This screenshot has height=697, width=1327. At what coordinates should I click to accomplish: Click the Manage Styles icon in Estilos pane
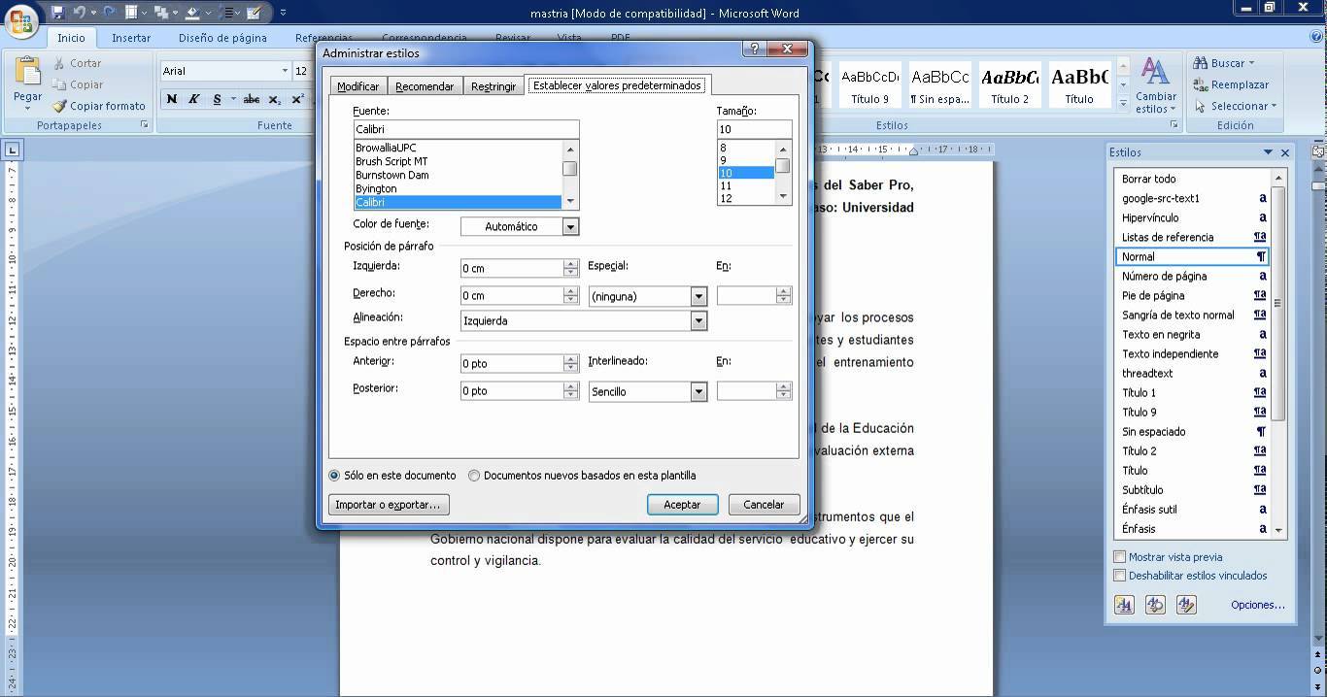[x=1186, y=605]
